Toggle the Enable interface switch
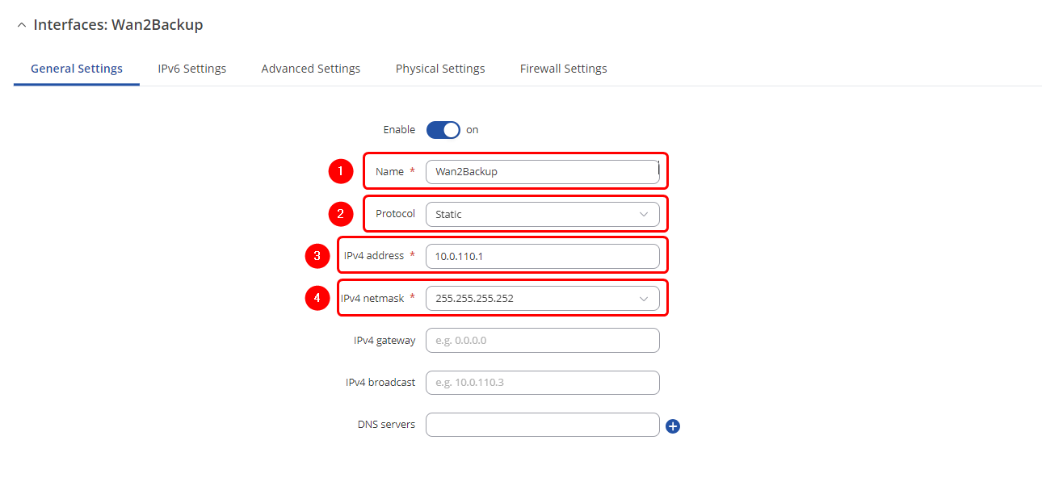 click(x=443, y=130)
